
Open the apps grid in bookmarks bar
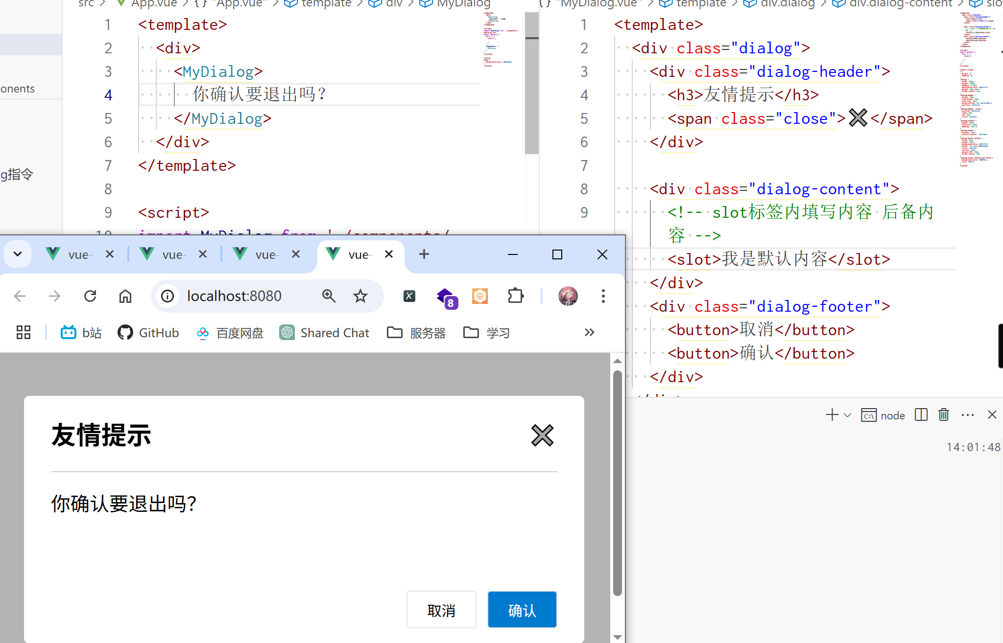point(24,333)
